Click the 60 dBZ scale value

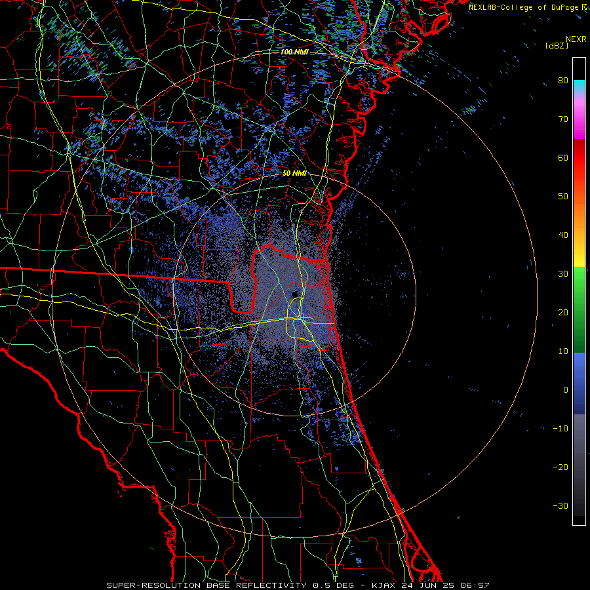[x=563, y=157]
